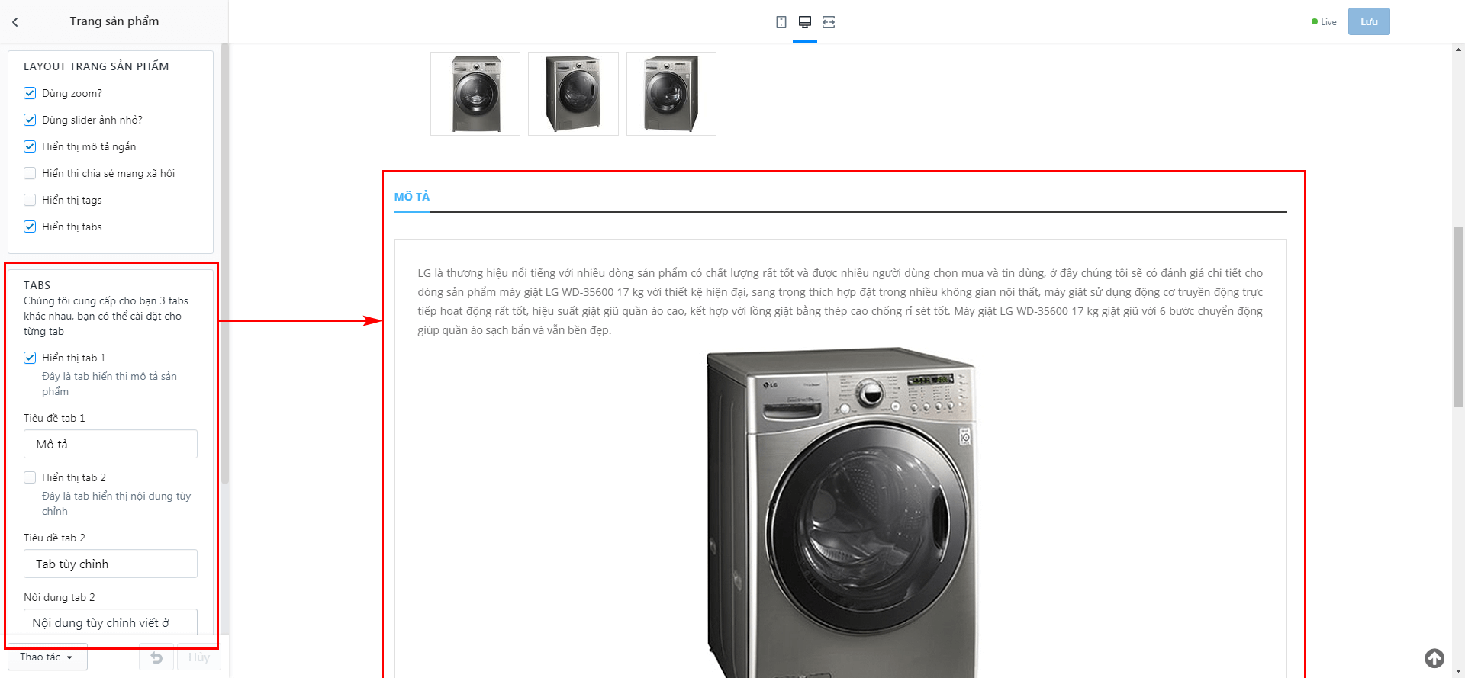
Task: Click the 'Hủy' cancel button
Action: click(x=199, y=657)
